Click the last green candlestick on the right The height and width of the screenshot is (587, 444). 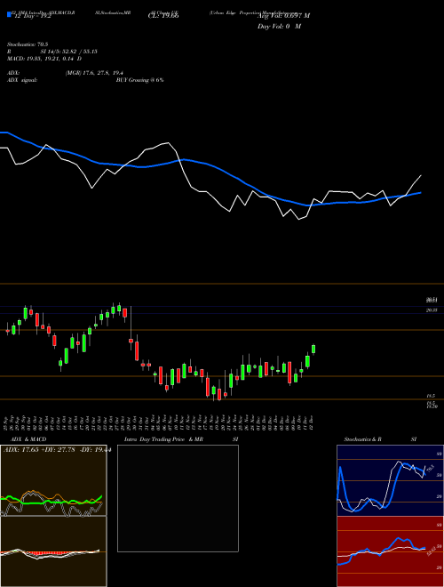tap(313, 349)
